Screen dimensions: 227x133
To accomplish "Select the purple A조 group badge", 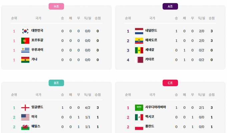I will 170,6.
